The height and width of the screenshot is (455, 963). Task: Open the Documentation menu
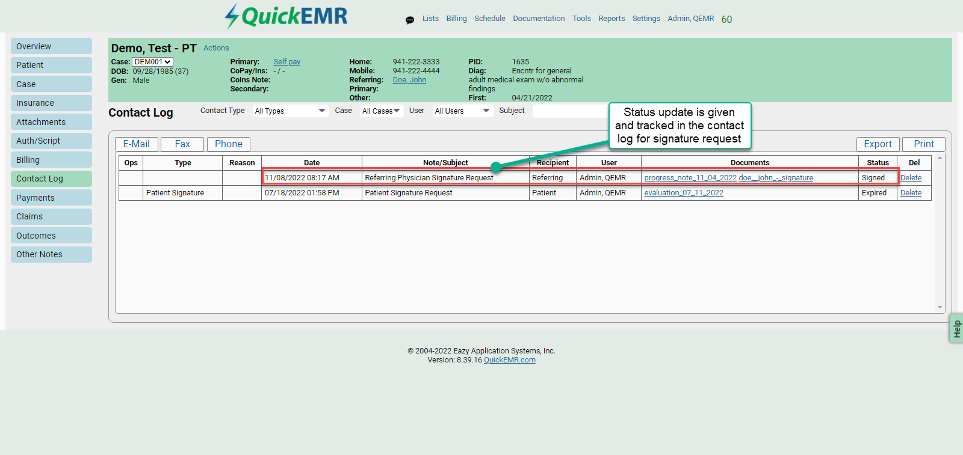pos(539,19)
